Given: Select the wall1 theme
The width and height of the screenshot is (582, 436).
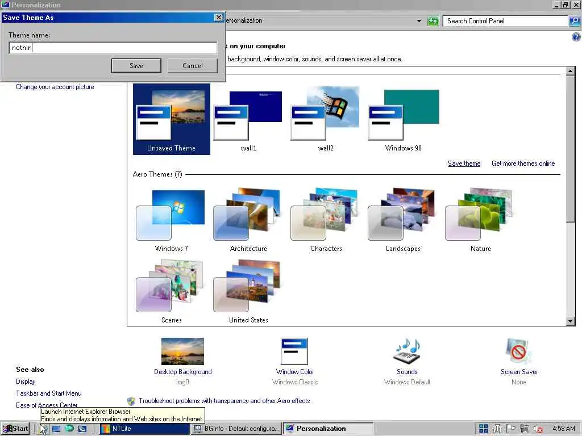Looking at the screenshot, I should [248, 120].
